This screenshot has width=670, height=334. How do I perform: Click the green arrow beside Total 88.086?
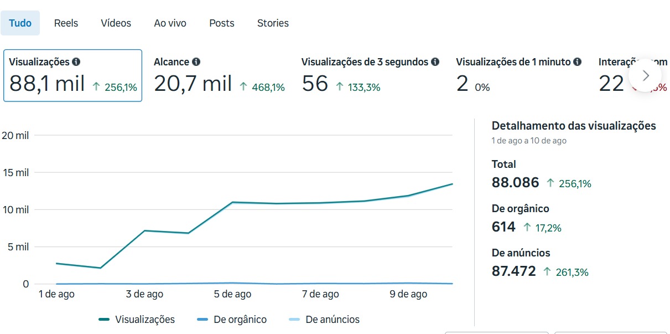(x=550, y=183)
